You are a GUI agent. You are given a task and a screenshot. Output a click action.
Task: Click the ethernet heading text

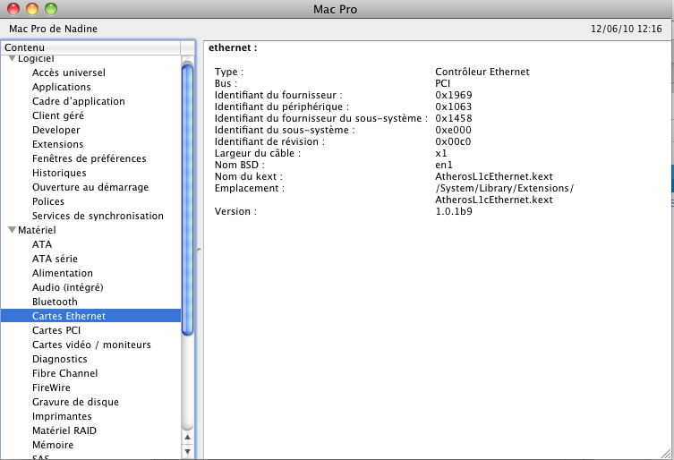(x=233, y=47)
